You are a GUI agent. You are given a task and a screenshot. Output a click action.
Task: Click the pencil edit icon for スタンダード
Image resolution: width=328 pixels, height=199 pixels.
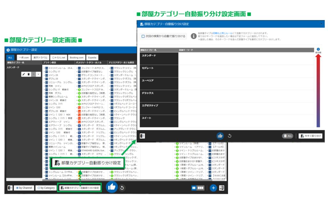click(x=24, y=74)
